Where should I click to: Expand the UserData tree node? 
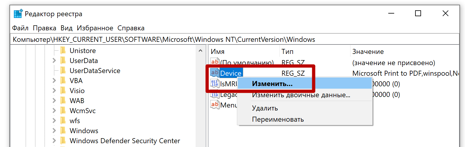tap(54, 61)
